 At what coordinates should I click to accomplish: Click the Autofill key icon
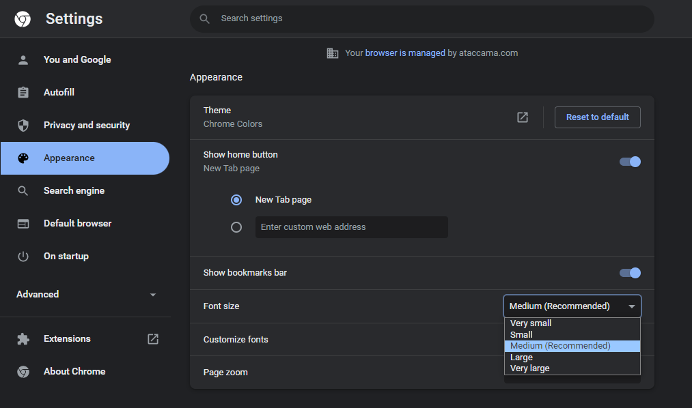click(23, 92)
